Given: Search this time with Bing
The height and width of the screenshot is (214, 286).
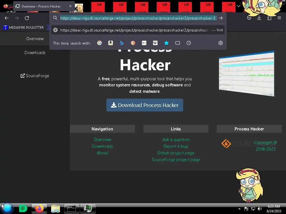Looking at the screenshot, I should coord(122,43).
